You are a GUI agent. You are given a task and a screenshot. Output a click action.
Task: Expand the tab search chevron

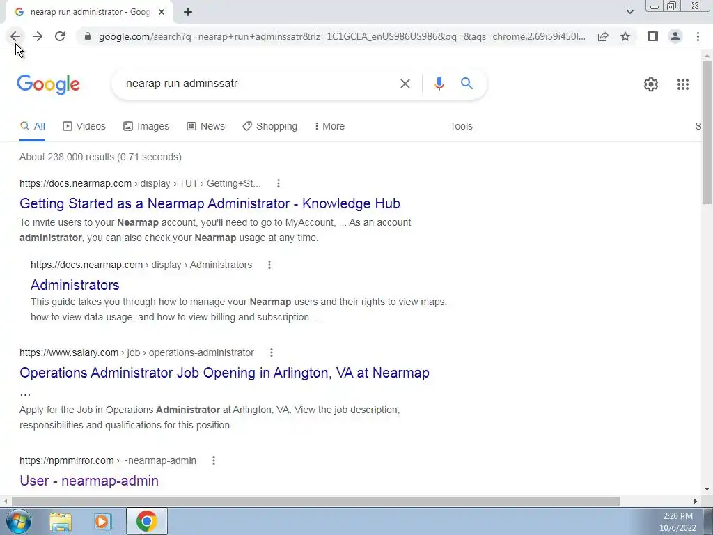coord(629,12)
